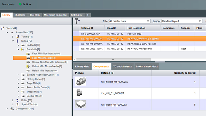This screenshot has height=116, width=206.
Task: Click the Face Mills Non-Indexable icon
Action: coord(28,54)
